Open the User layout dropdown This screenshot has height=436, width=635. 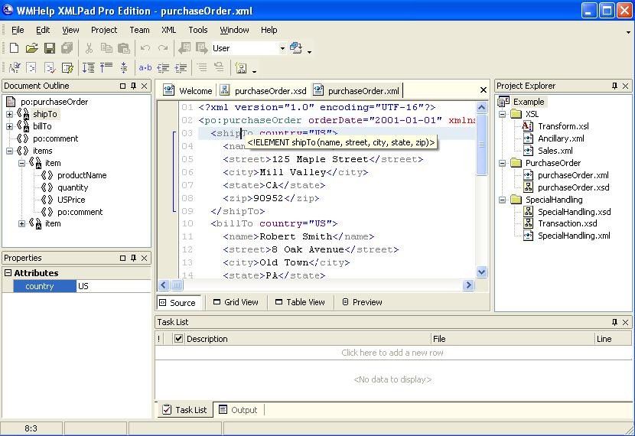click(282, 48)
